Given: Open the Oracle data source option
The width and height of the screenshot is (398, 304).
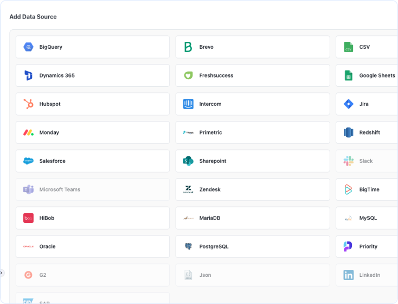Looking at the screenshot, I should (x=92, y=246).
